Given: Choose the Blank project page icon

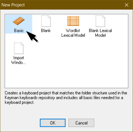Looking at the screenshot, I should click(x=46, y=21).
